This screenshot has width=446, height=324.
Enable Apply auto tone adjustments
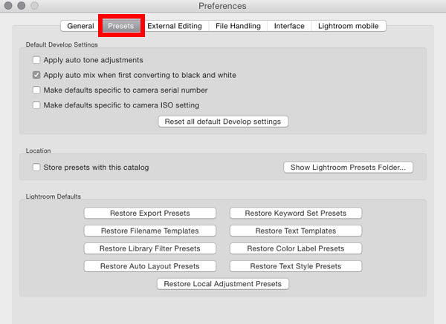tap(36, 60)
